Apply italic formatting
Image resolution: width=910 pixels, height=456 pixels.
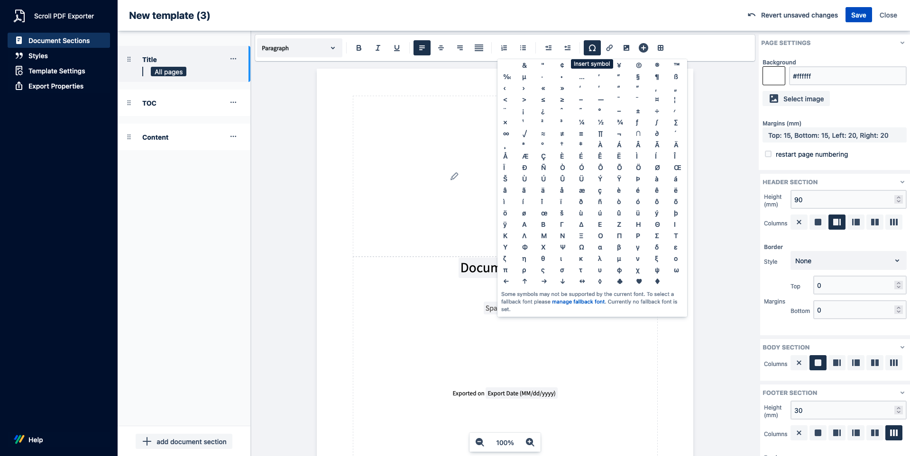377,48
